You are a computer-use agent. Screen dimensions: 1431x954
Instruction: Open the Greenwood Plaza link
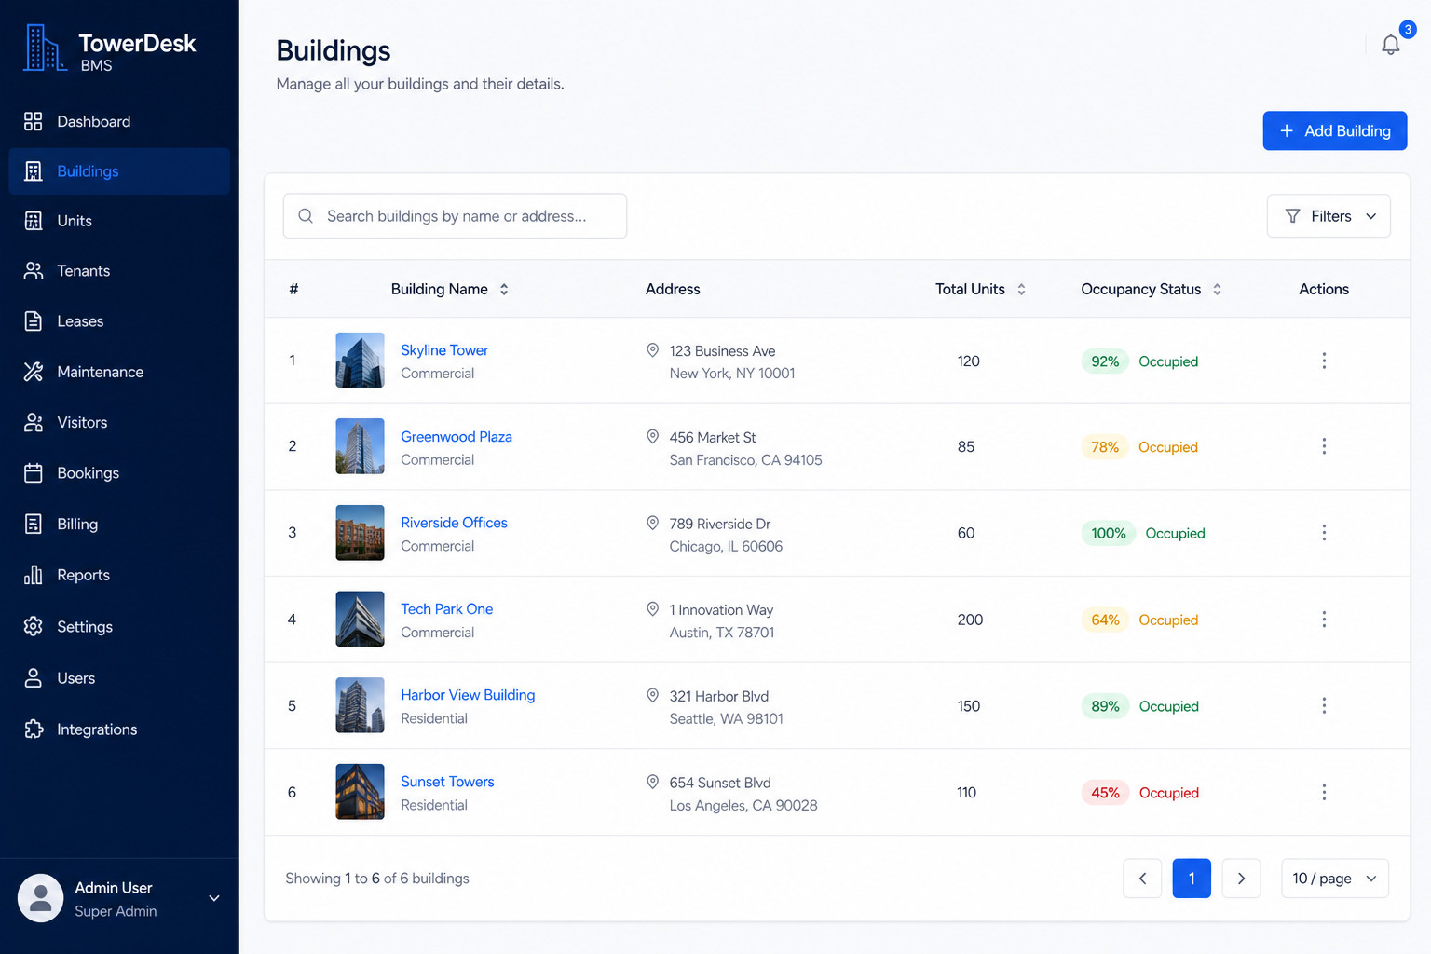pyautogui.click(x=457, y=437)
